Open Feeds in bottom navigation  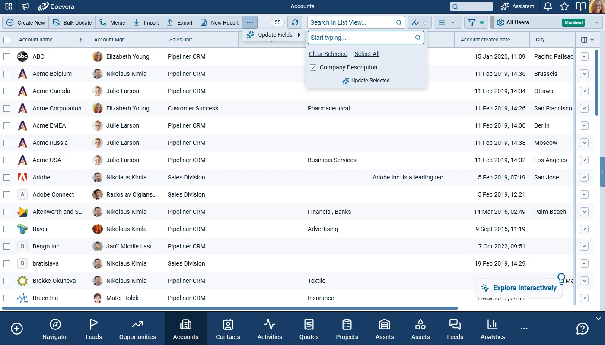[455, 329]
